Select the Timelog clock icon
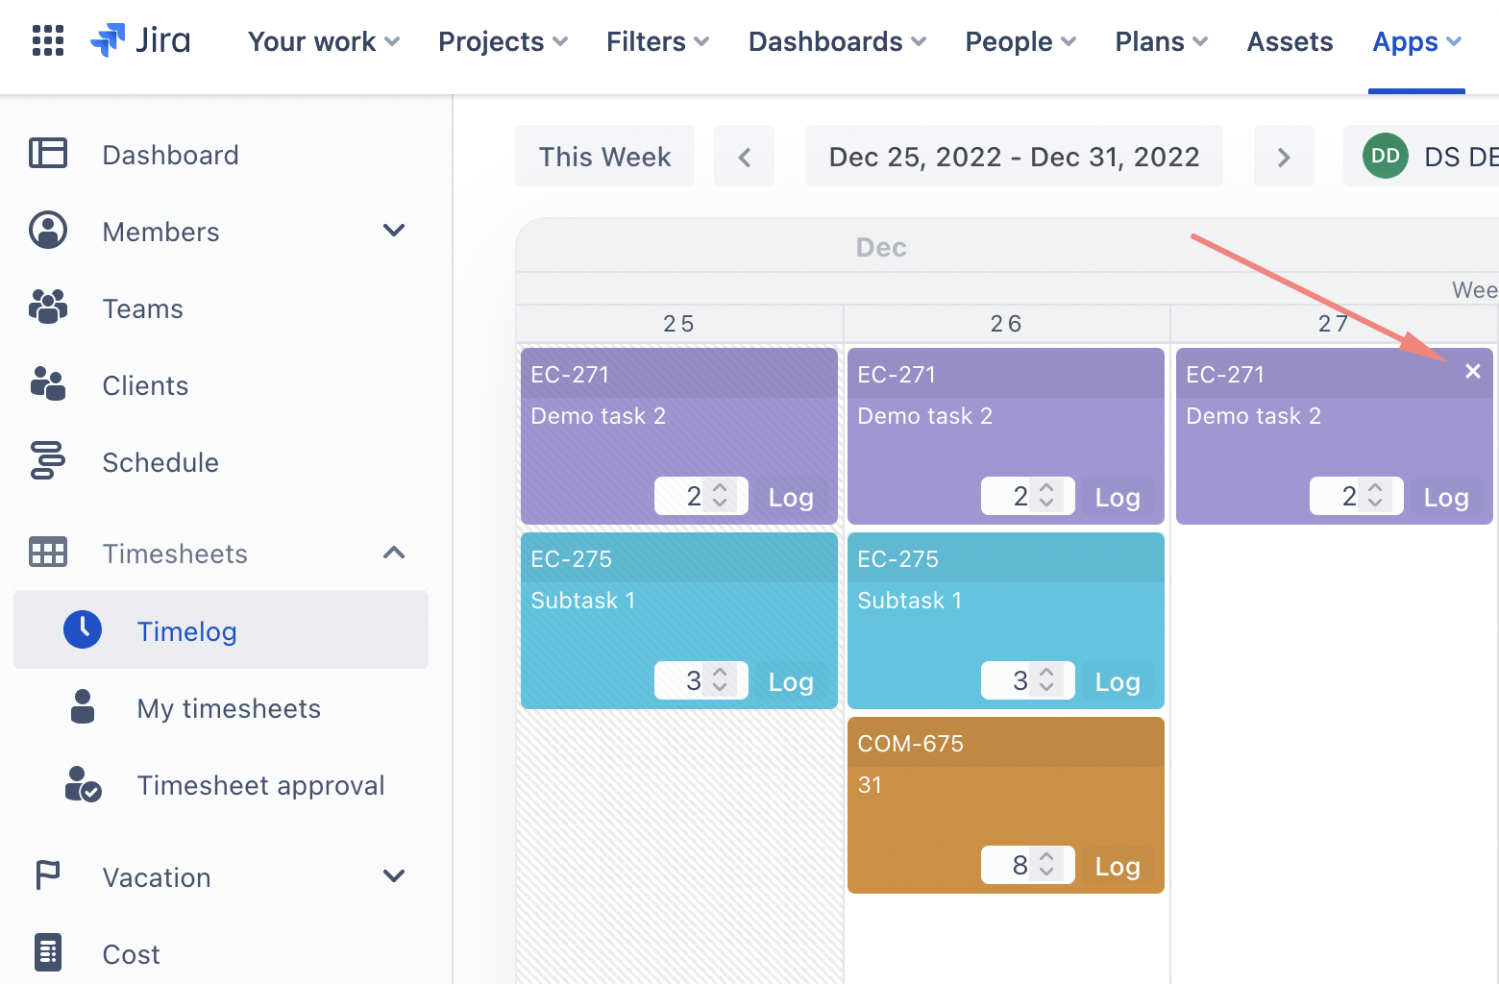1499x984 pixels. pyautogui.click(x=83, y=630)
